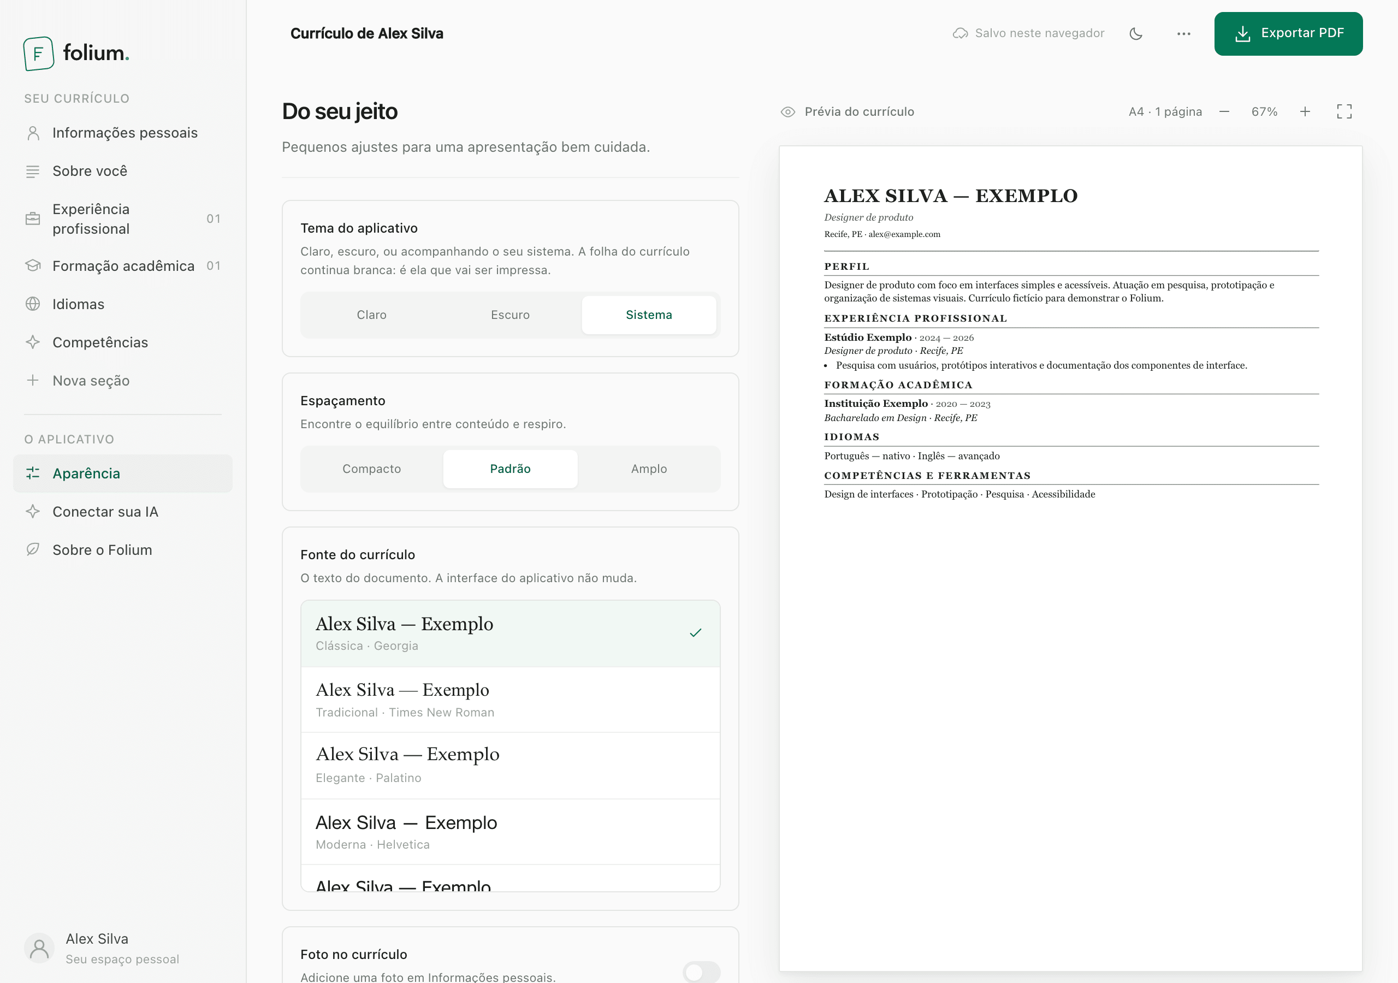This screenshot has width=1398, height=983.
Task: Click the plus icon beside Nova seção
Action: (33, 381)
